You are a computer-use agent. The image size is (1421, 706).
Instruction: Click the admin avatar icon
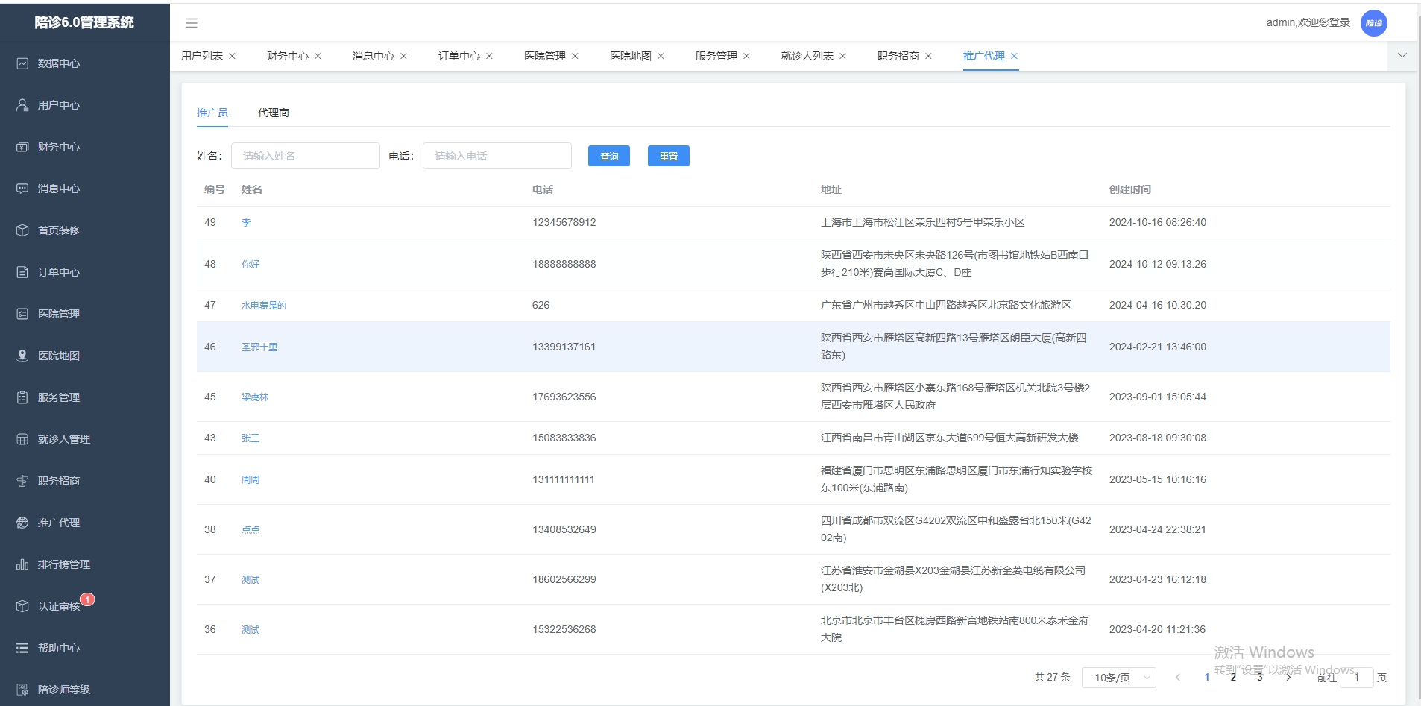(1373, 23)
